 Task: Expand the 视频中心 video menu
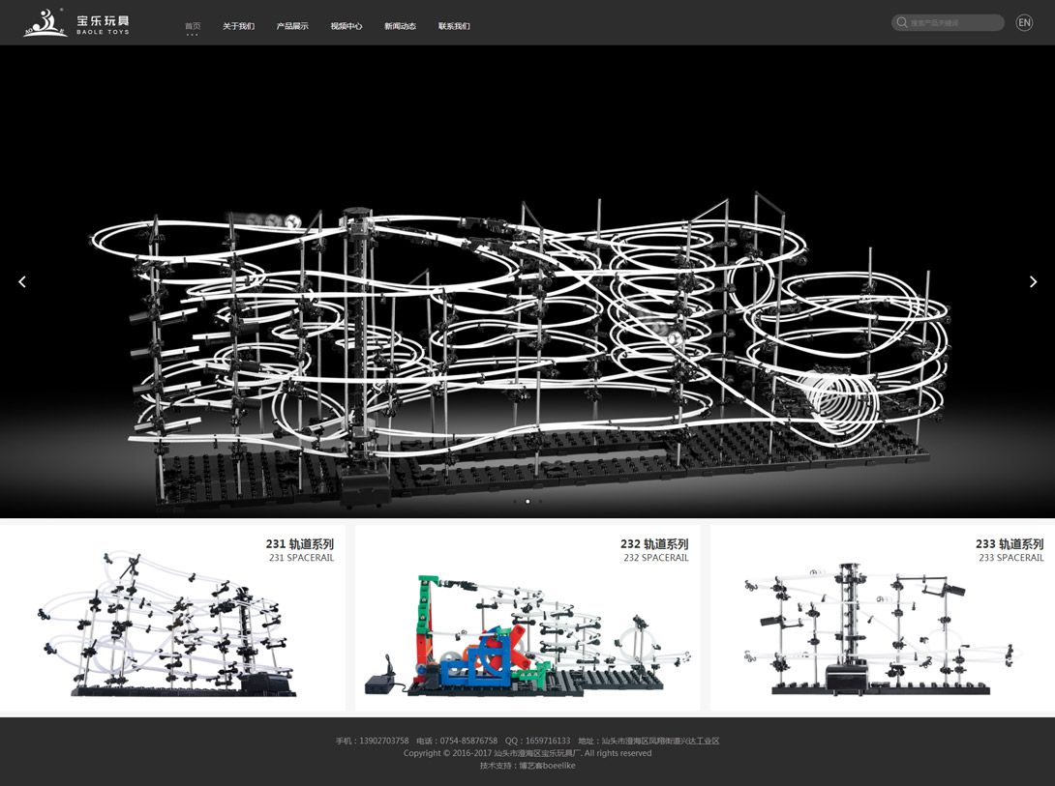pos(347,26)
